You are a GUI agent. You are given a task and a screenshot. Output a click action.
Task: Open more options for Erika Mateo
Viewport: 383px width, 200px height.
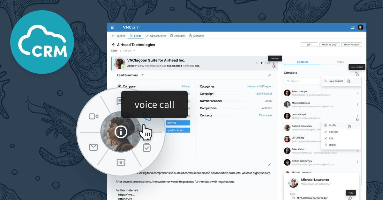[x=357, y=151]
